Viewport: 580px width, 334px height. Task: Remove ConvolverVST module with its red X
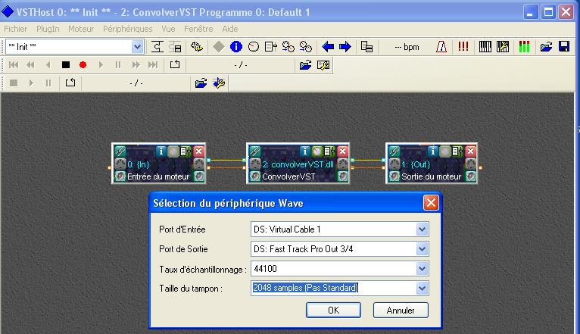pos(342,151)
